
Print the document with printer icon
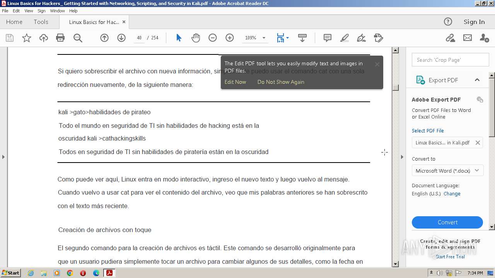(x=60, y=38)
